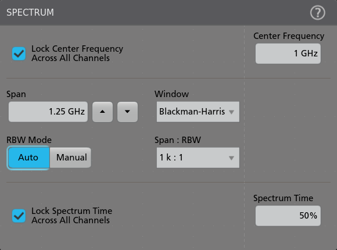
Task: Click the Span : RBW dropdown arrow triangle
Action: pos(231,158)
